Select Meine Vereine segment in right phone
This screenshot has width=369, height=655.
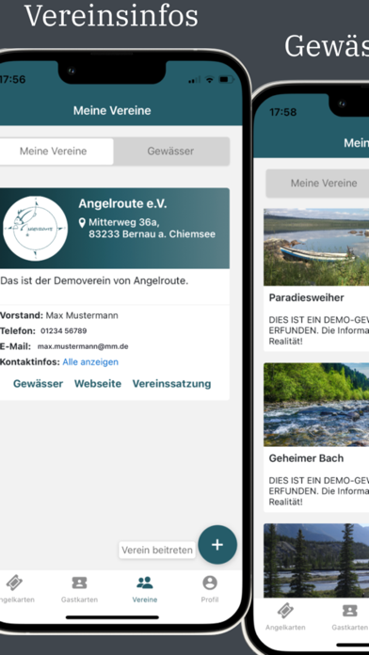click(x=324, y=183)
